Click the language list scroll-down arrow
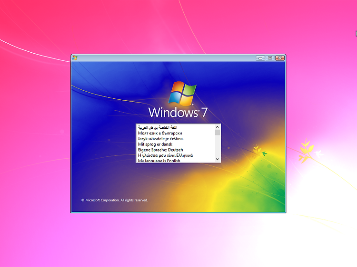This screenshot has height=267, width=357. point(218,159)
